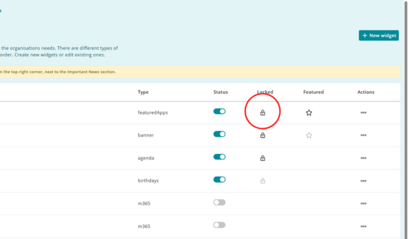Image resolution: width=408 pixels, height=239 pixels.
Task: Lock the birthdays widget with its faded lock icon
Action: click(262, 181)
